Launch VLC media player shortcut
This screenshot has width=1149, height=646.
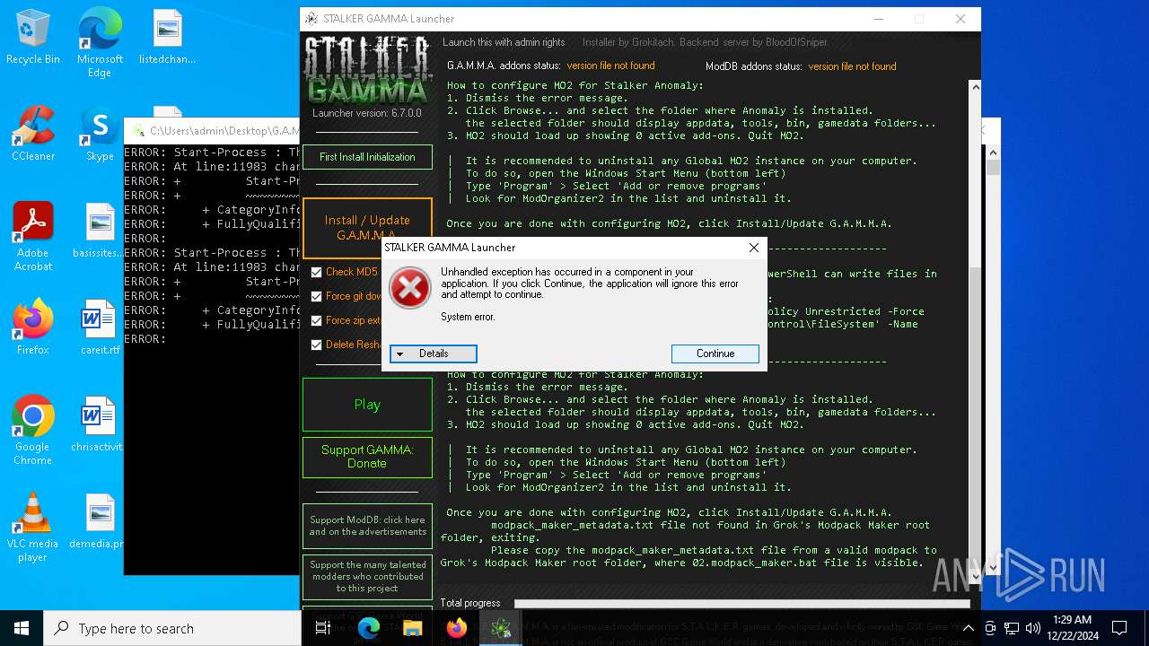[32, 528]
